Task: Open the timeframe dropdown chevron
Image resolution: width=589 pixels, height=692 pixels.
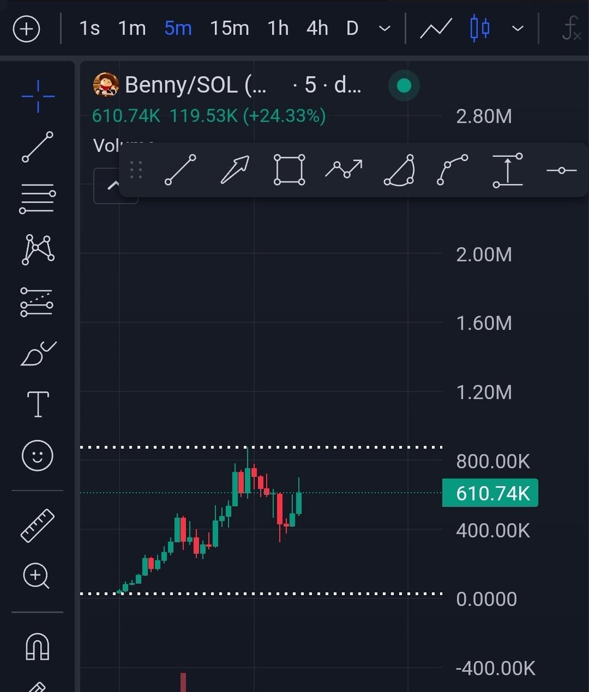Action: pos(385,29)
